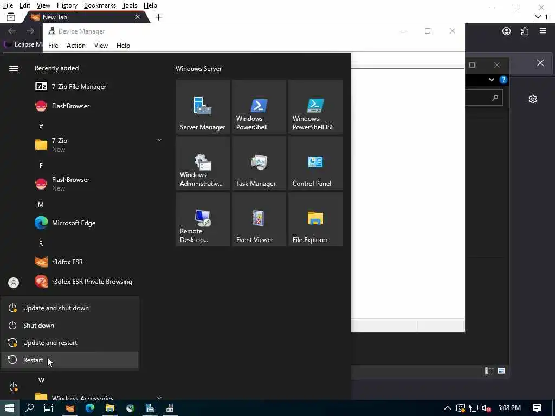Open the Action Center notifications icon

537,408
